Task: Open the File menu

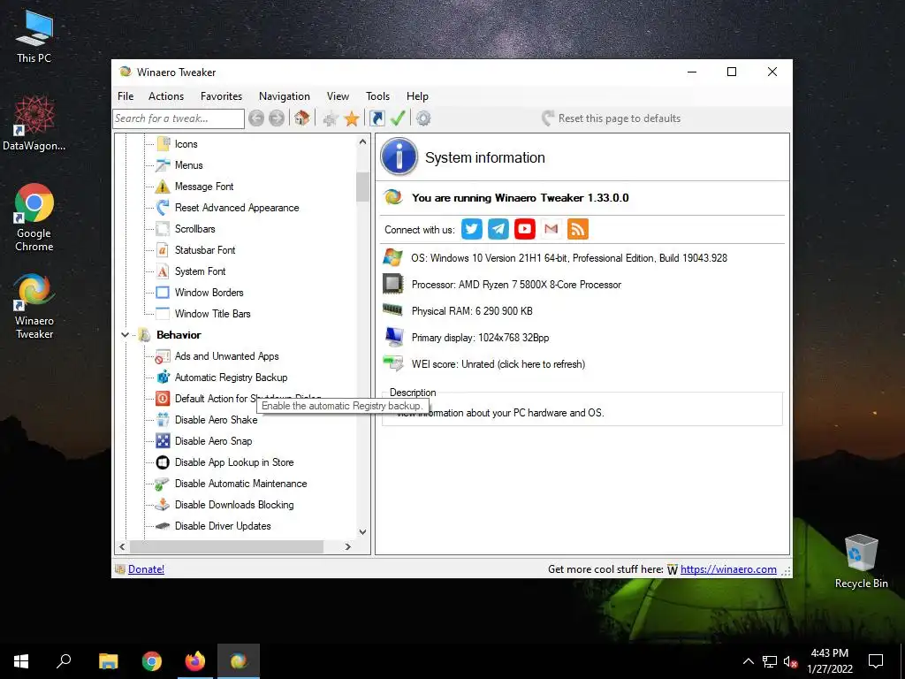Action: point(125,96)
